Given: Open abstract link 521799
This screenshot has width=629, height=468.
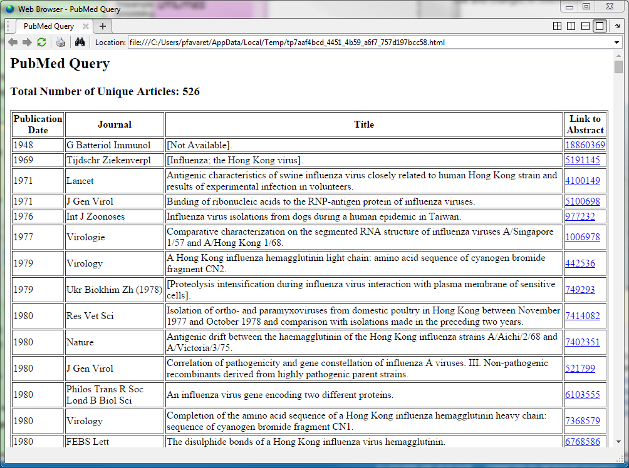Looking at the screenshot, I should (x=580, y=369).
